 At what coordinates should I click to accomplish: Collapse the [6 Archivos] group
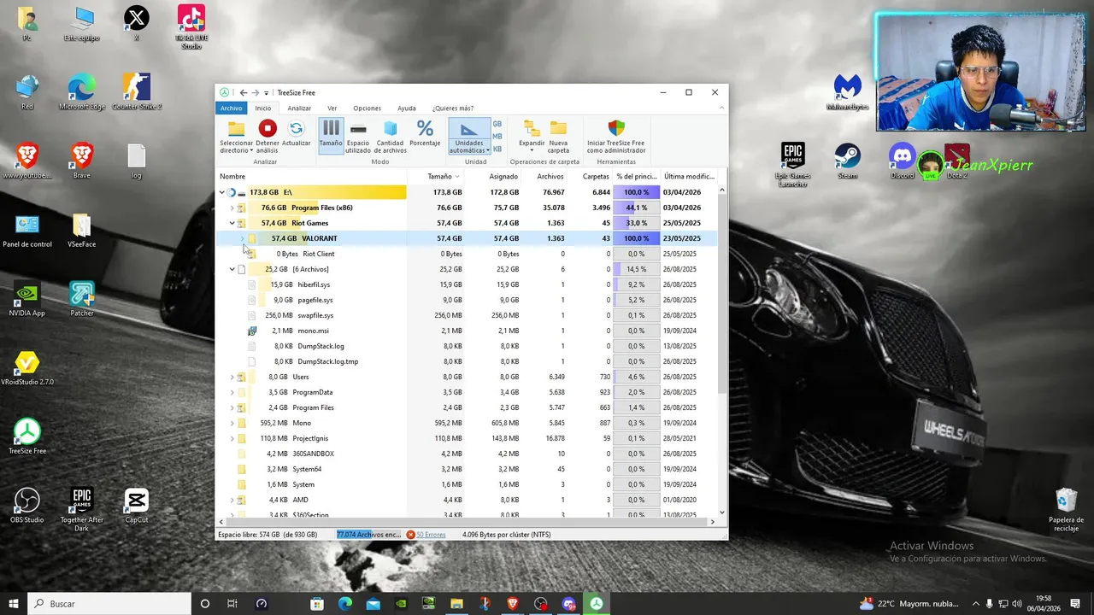pos(232,269)
